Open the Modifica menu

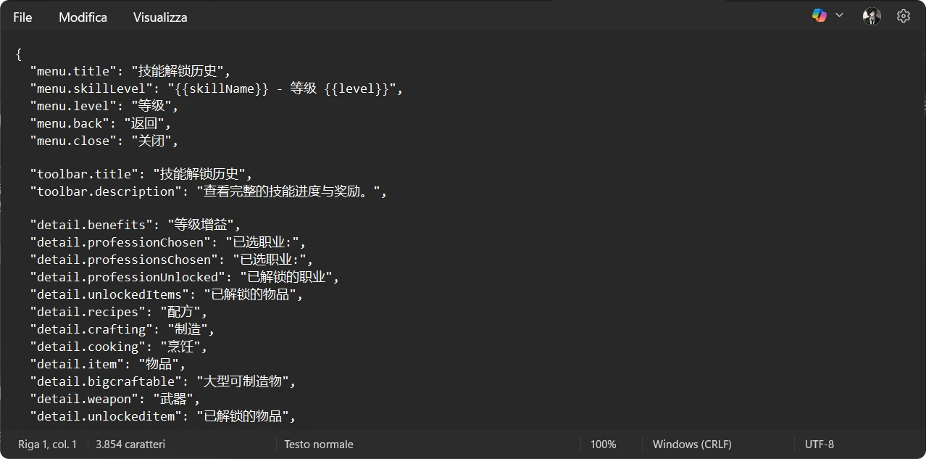(83, 17)
